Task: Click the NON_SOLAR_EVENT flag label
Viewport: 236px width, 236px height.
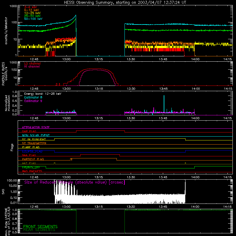Action: click(x=36, y=135)
